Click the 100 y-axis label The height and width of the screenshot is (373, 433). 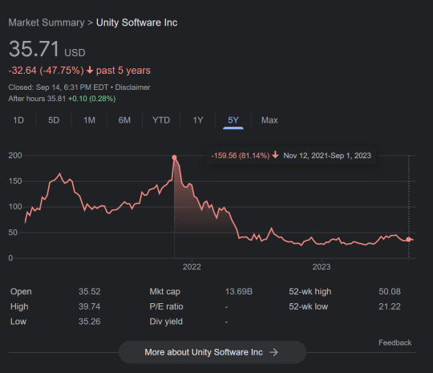(x=15, y=207)
